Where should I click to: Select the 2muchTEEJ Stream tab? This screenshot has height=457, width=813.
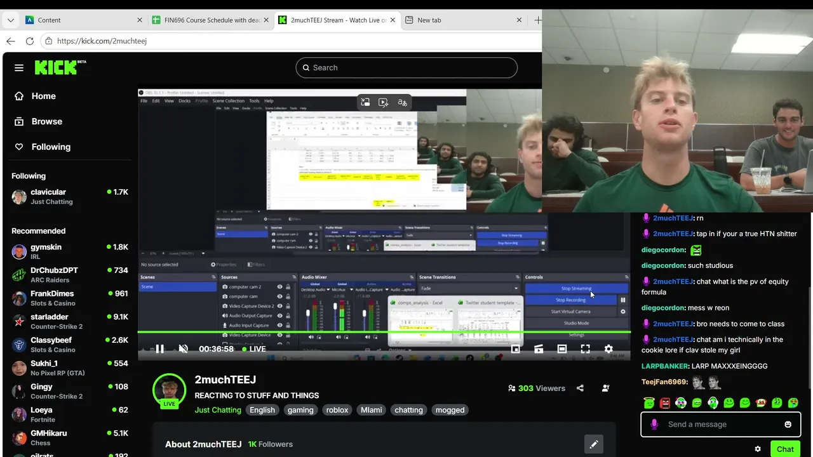pyautogui.click(x=337, y=20)
